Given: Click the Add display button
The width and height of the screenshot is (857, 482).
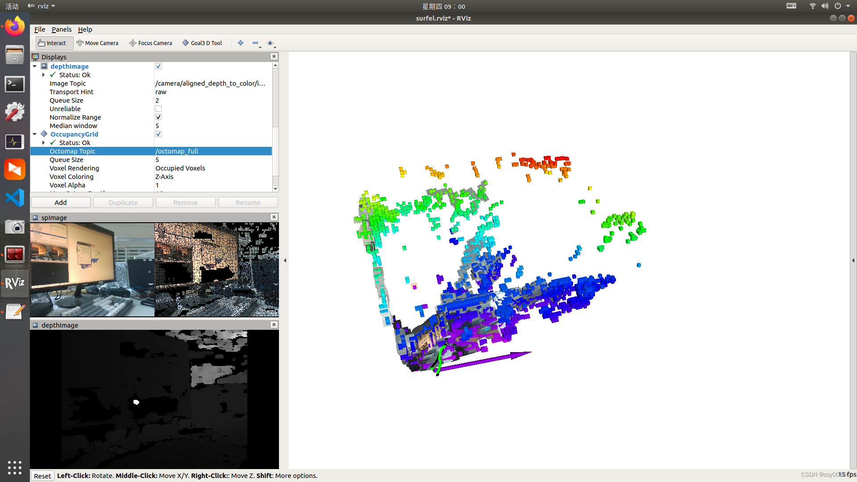Looking at the screenshot, I should point(61,203).
